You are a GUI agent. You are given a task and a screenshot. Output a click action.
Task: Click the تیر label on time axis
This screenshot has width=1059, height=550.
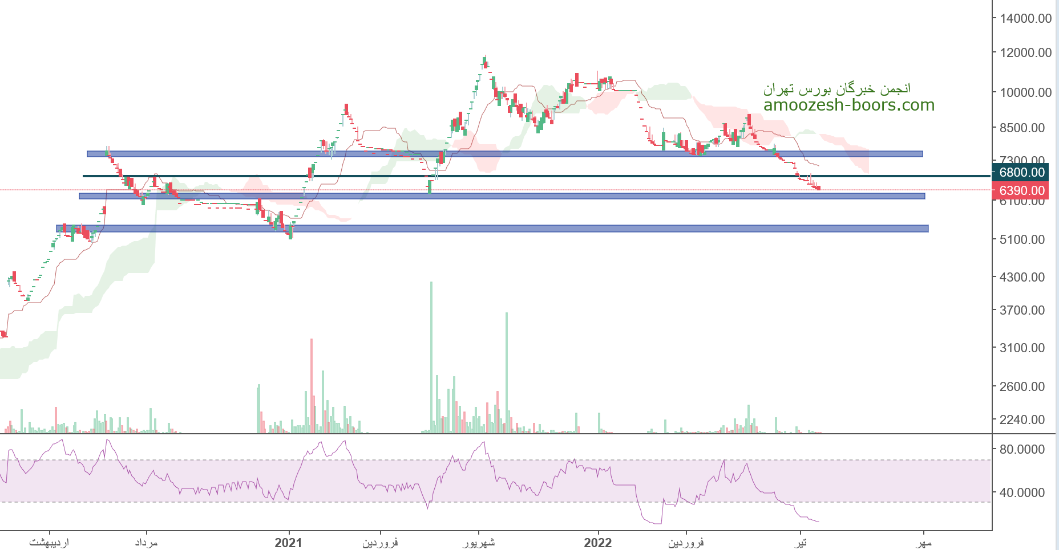[801, 543]
